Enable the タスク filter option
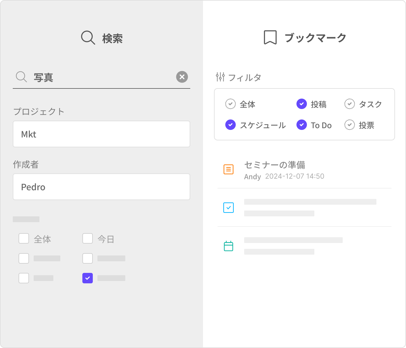 click(349, 104)
